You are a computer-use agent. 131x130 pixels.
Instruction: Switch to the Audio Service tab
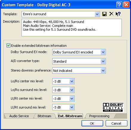tap(19, 116)
